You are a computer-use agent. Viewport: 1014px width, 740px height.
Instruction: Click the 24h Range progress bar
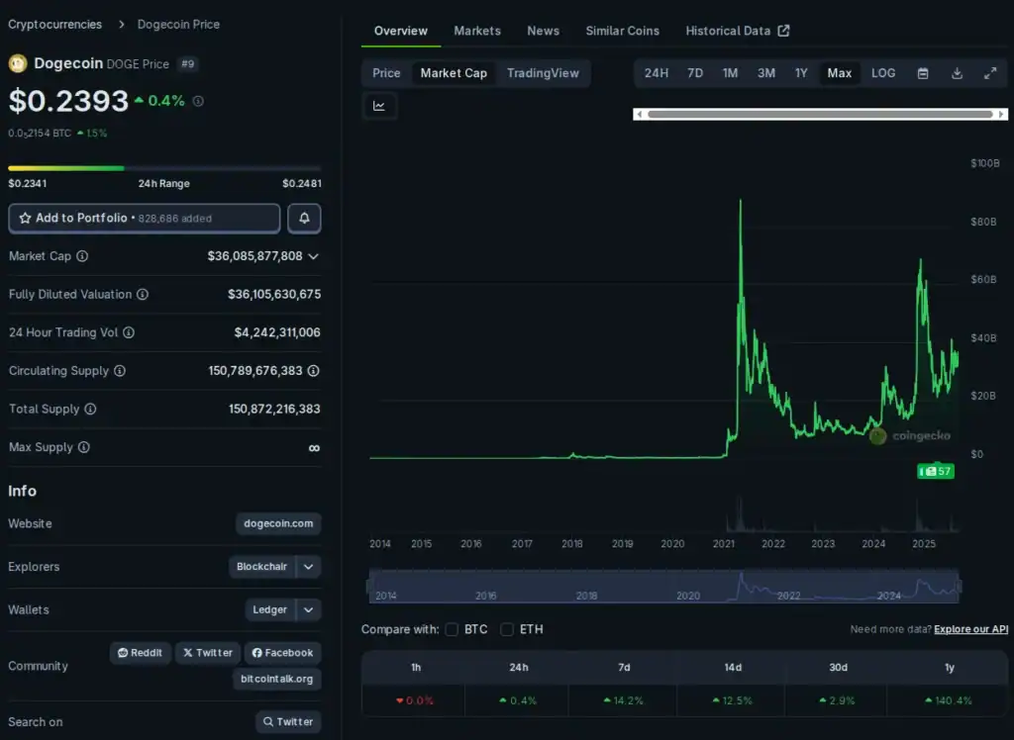coord(164,168)
